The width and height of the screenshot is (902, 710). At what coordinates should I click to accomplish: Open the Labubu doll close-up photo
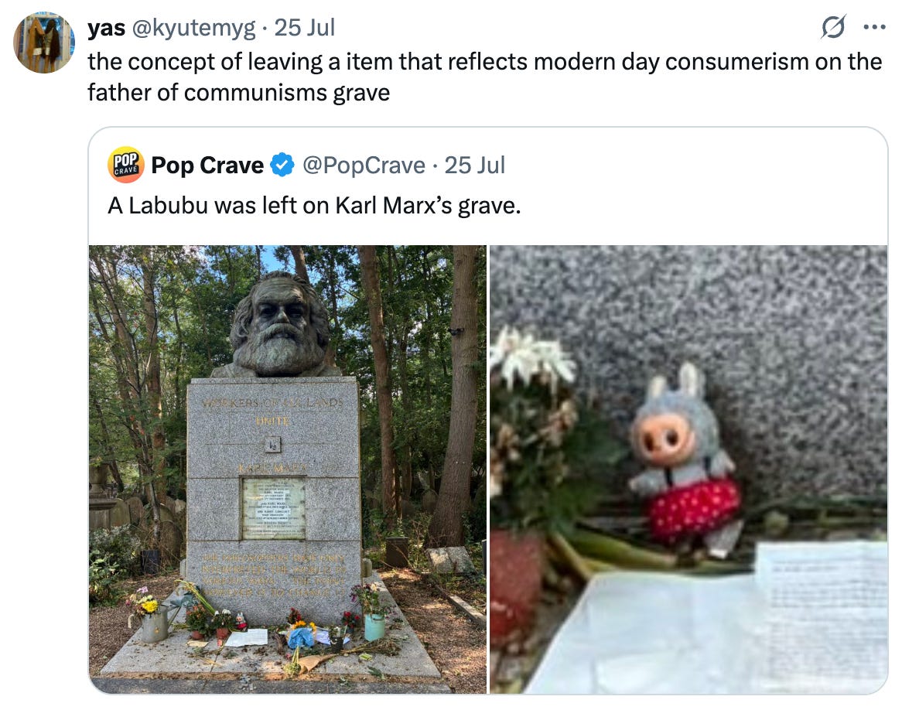[688, 469]
